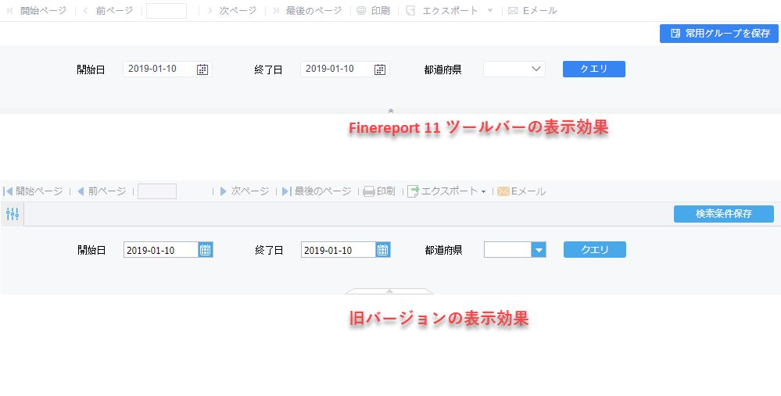Image resolution: width=781 pixels, height=396 pixels.
Task: Click the クエリ button in old version panel
Action: pyautogui.click(x=595, y=250)
